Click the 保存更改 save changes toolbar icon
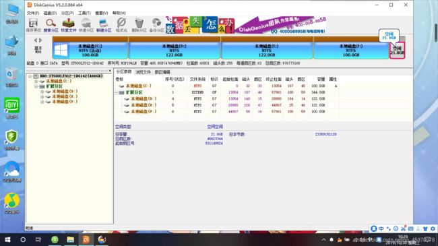Viewport: 438px width, 246px height. pos(33,25)
